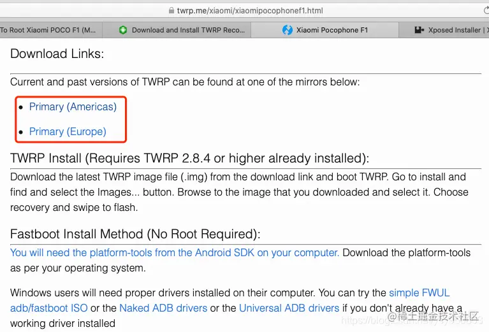Switch to 'Download and Install TWRP Reco...' tab
Image resolution: width=489 pixels, height=332 pixels.
click(177, 30)
